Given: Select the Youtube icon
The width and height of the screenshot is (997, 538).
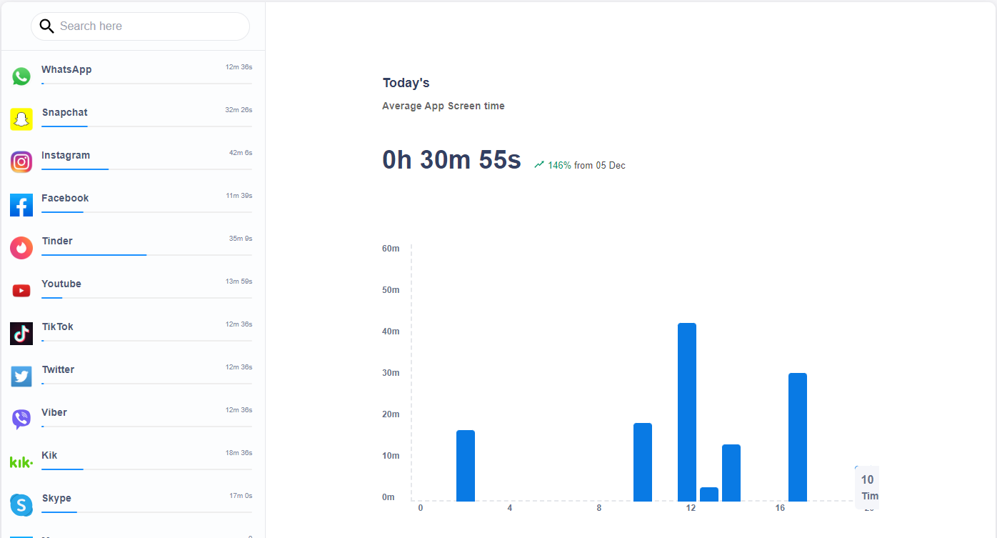Looking at the screenshot, I should [21, 290].
